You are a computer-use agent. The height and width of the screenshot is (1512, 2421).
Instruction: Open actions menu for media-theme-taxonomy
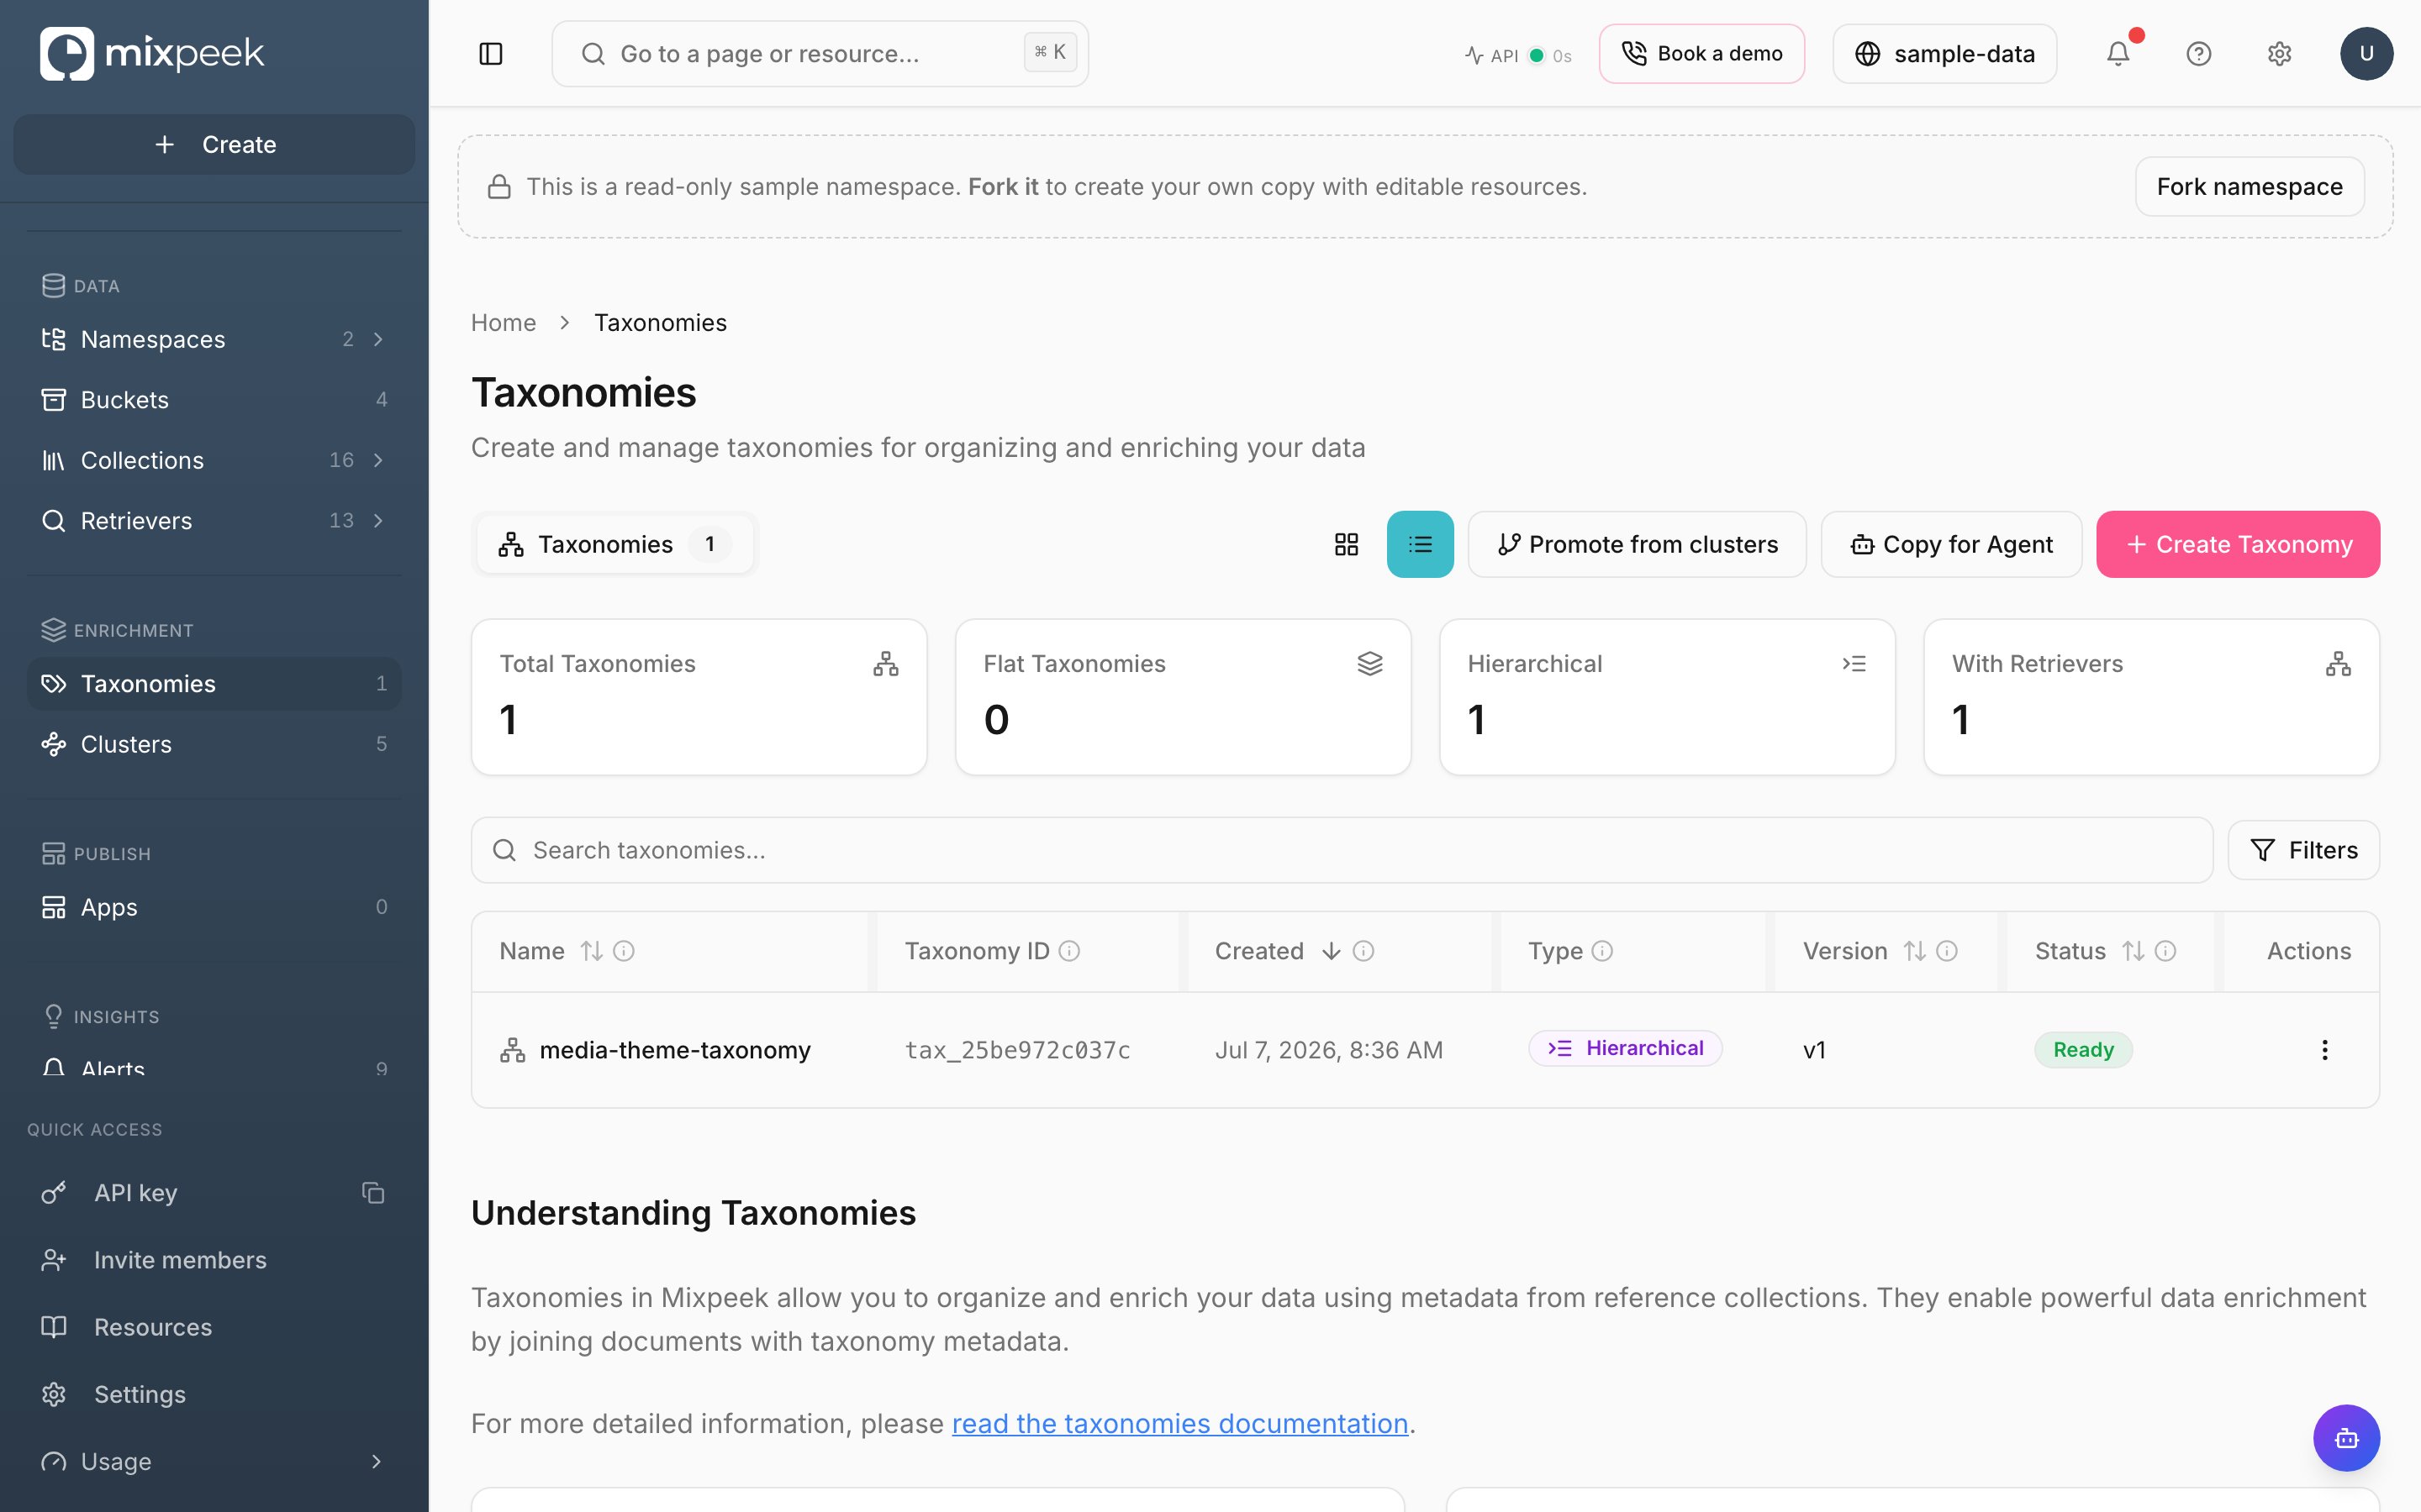[x=2324, y=1050]
